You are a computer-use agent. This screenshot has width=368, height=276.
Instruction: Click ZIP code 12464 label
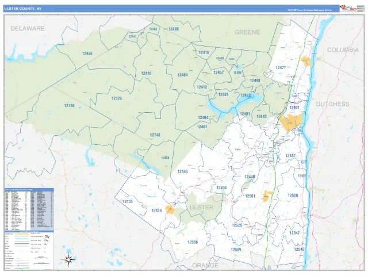pos(182,75)
